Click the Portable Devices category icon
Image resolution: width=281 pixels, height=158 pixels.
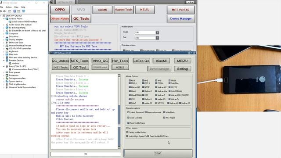(x=7, y=61)
